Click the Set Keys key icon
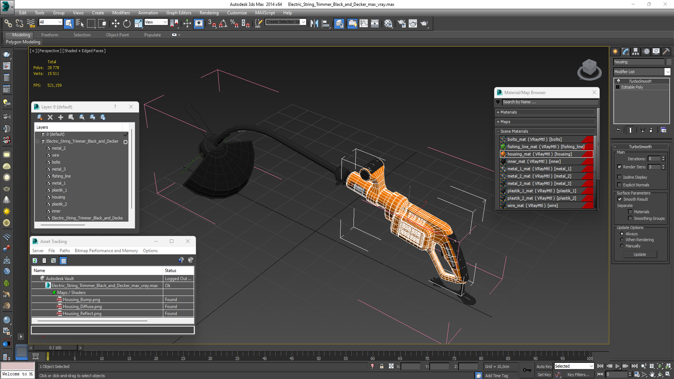674x379 pixels. pyautogui.click(x=527, y=370)
